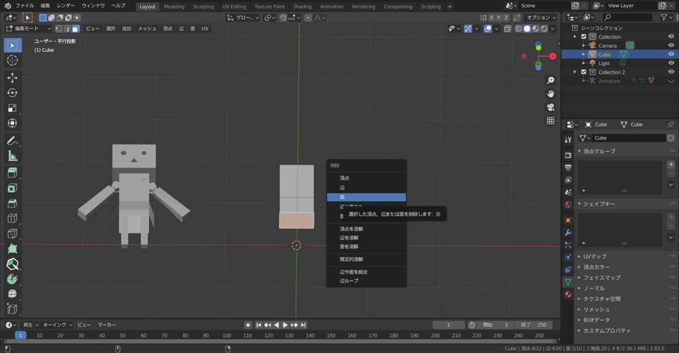Expand the UVマップ panel
679x353 pixels.
point(595,256)
